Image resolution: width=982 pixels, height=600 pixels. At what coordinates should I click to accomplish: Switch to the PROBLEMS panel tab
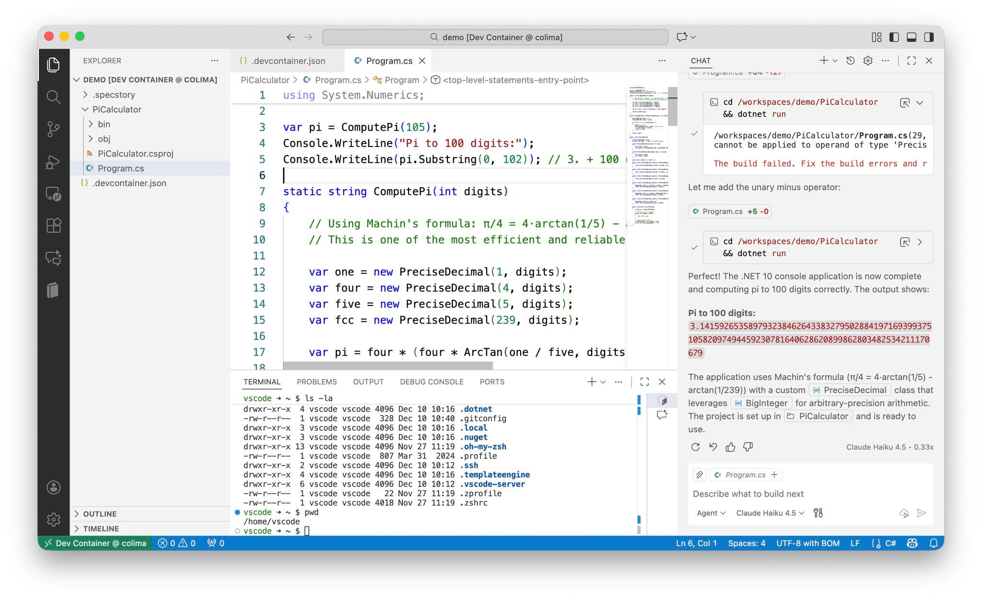[316, 382]
